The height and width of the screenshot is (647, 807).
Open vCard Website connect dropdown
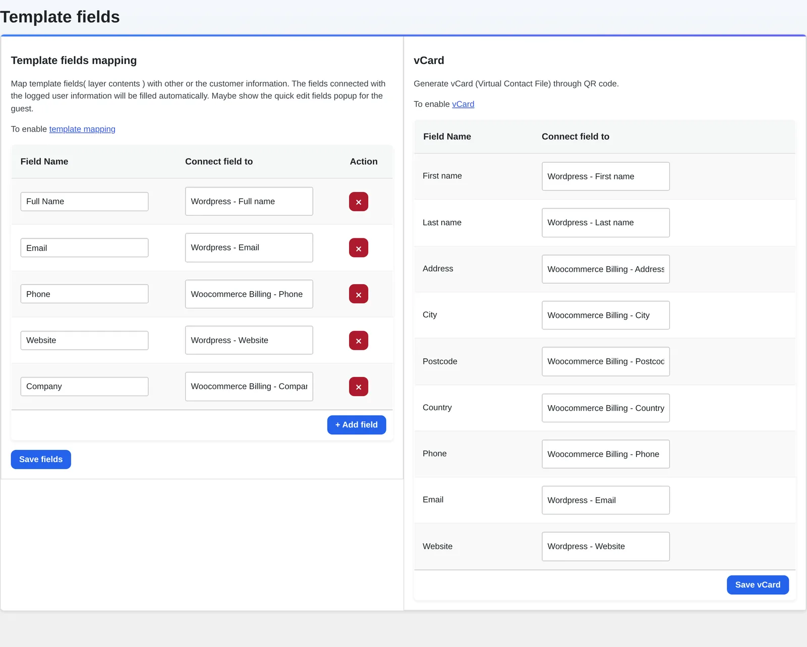606,546
